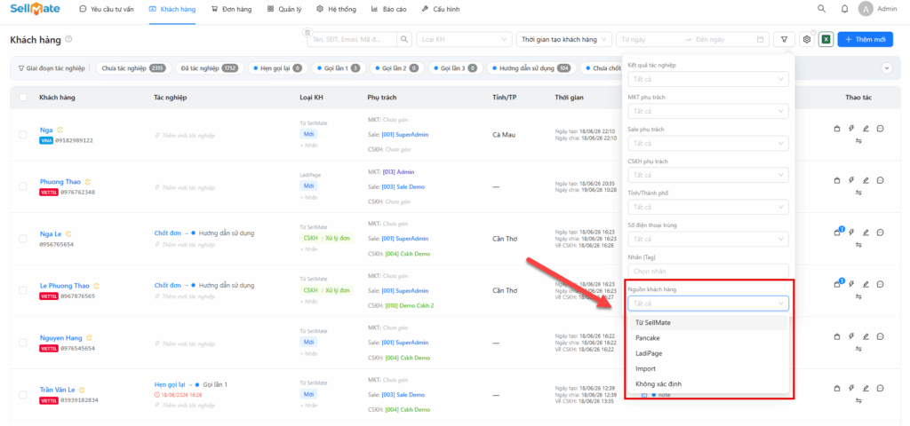Image resolution: width=910 pixels, height=426 pixels.
Task: Open the Đơn hàng menu
Action: [232, 9]
